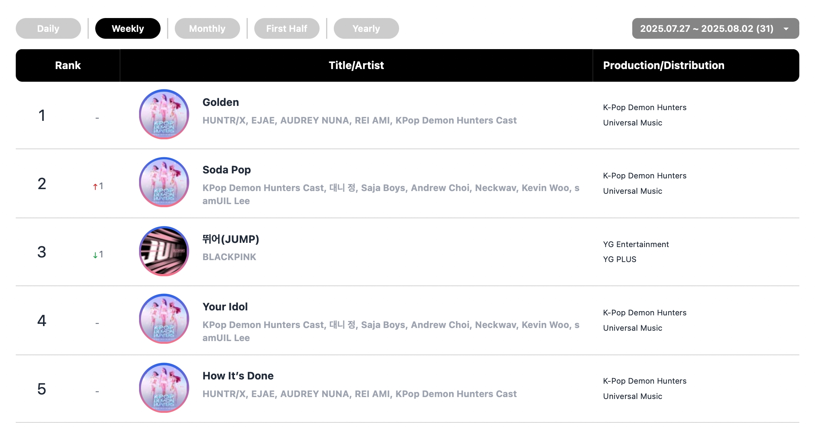
Task: Select the Weekly chart tab
Action: pyautogui.click(x=128, y=28)
